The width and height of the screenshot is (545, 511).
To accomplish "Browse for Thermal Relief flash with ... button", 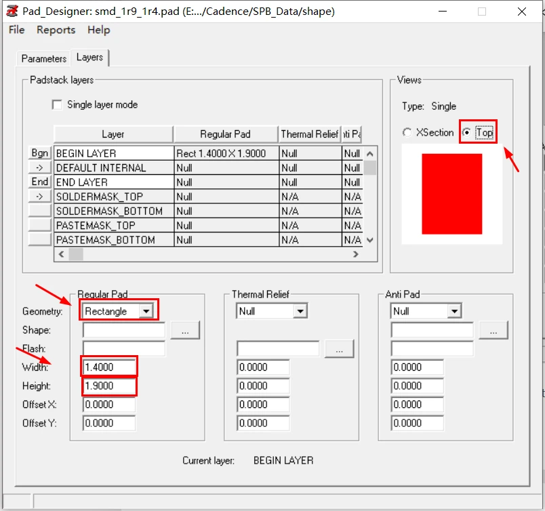I will click(x=339, y=348).
